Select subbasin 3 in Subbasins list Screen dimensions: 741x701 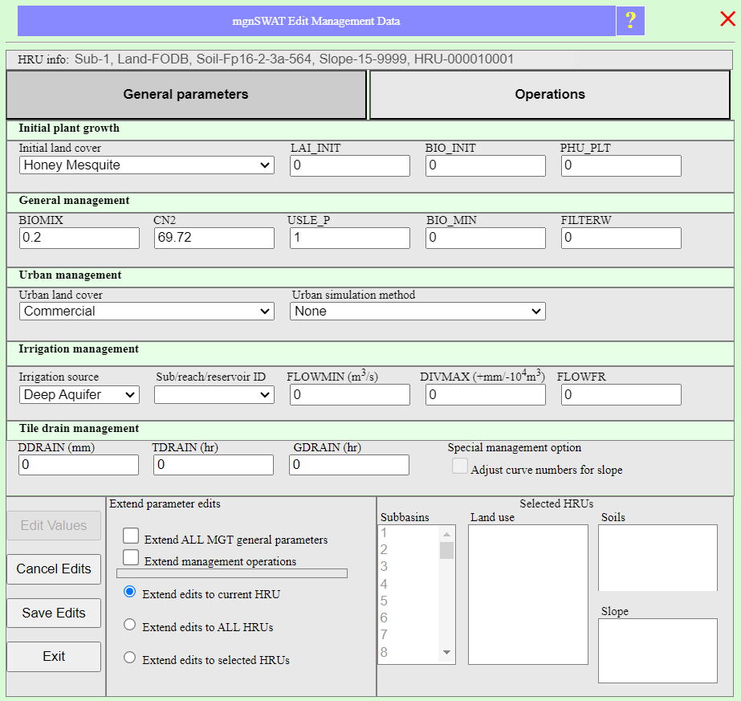click(409, 567)
